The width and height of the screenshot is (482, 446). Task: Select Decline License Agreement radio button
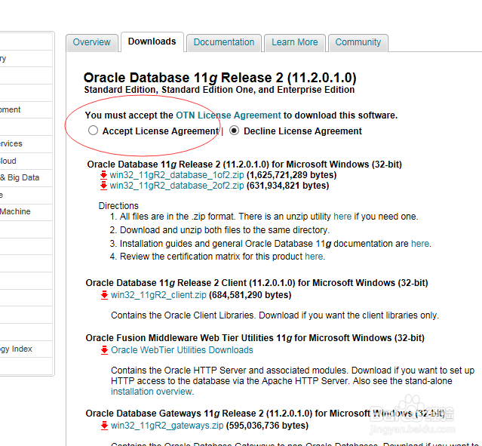pos(235,131)
